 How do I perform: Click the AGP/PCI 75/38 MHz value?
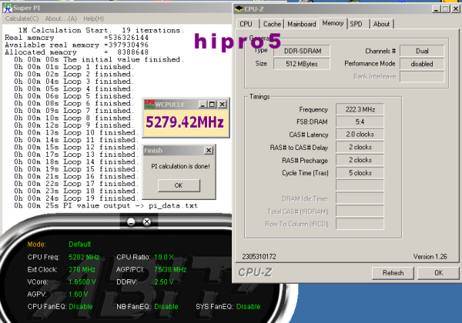(x=170, y=269)
